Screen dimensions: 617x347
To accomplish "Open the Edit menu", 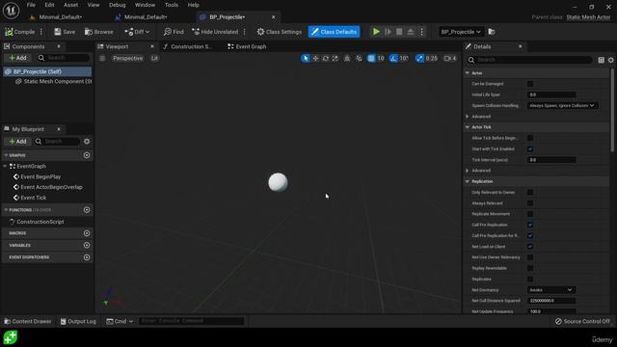I will pyautogui.click(x=49, y=5).
